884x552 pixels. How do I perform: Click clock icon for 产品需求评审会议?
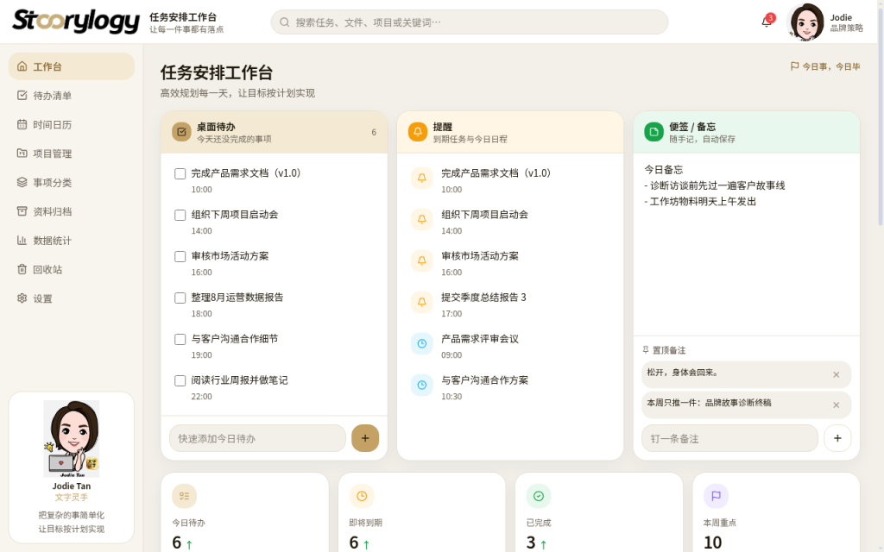pos(421,343)
